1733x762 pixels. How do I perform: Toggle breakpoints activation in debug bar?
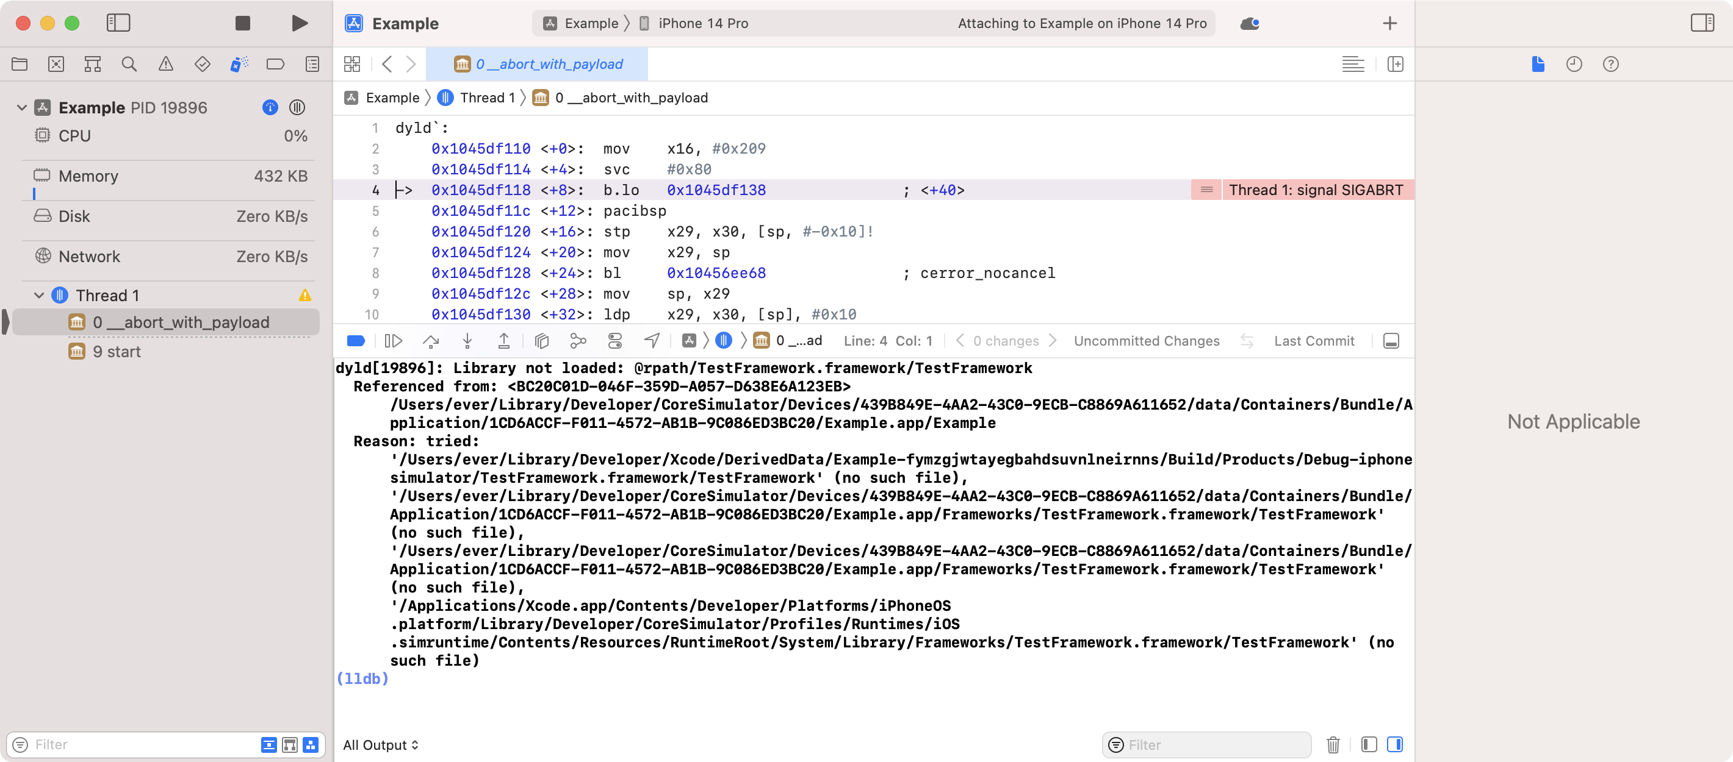click(x=356, y=341)
